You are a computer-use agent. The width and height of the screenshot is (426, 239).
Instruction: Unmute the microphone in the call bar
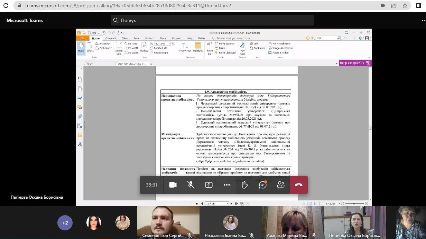point(191,185)
